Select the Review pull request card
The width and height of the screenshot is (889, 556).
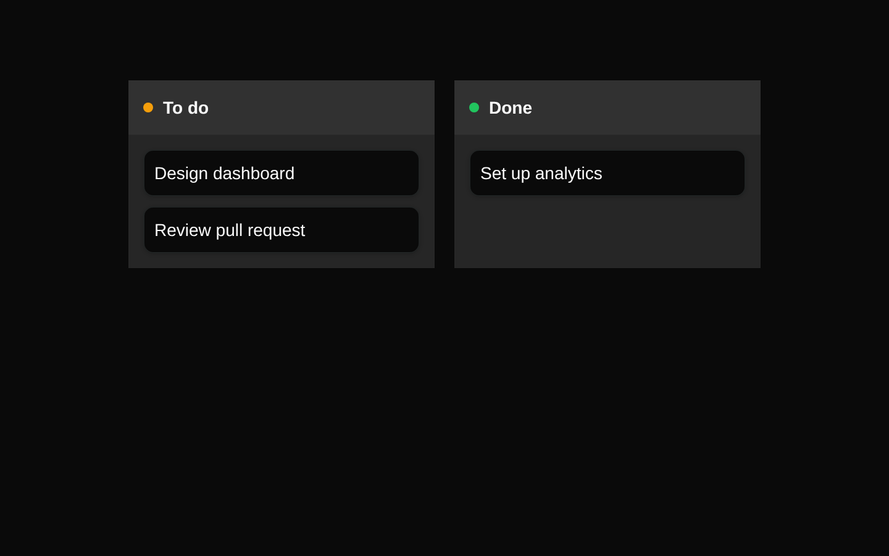pos(282,230)
